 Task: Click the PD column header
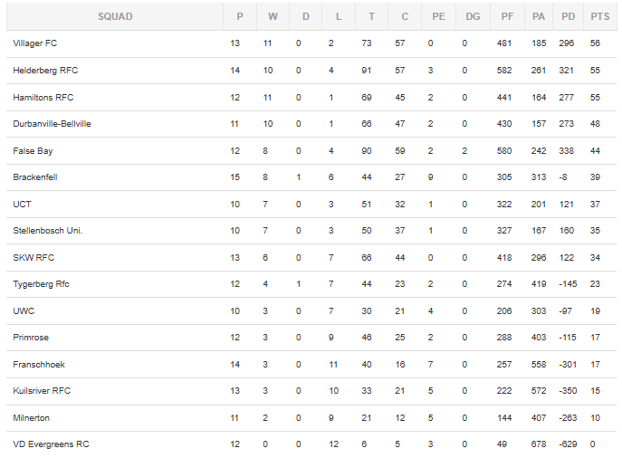[x=568, y=16]
